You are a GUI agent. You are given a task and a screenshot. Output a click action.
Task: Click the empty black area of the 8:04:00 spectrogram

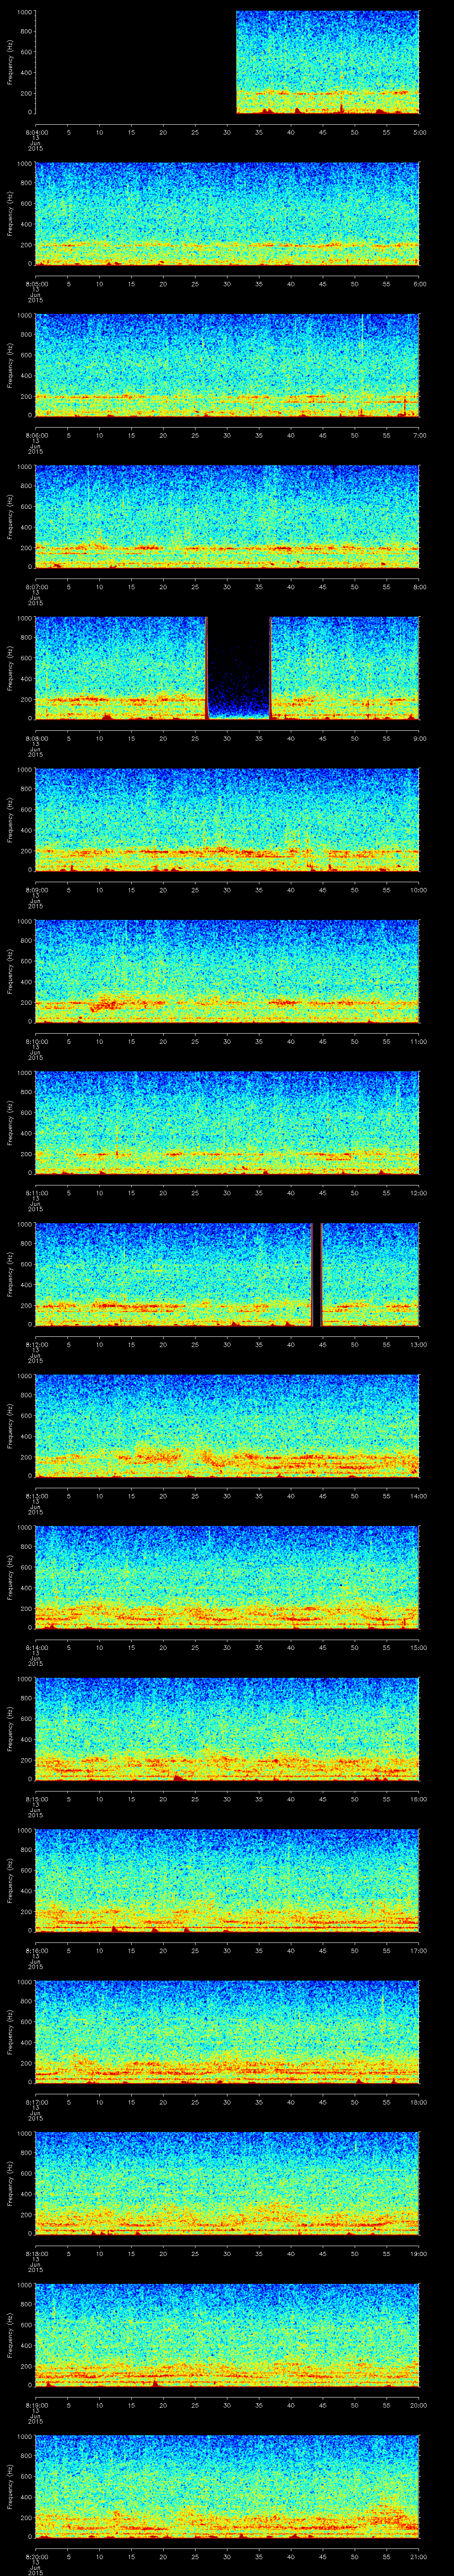click(x=136, y=62)
